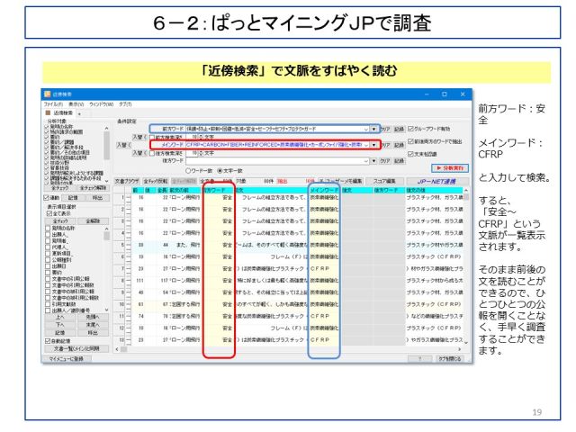The width and height of the screenshot is (576, 432).
Task: Click the メインワード input field
Action: pos(277,145)
